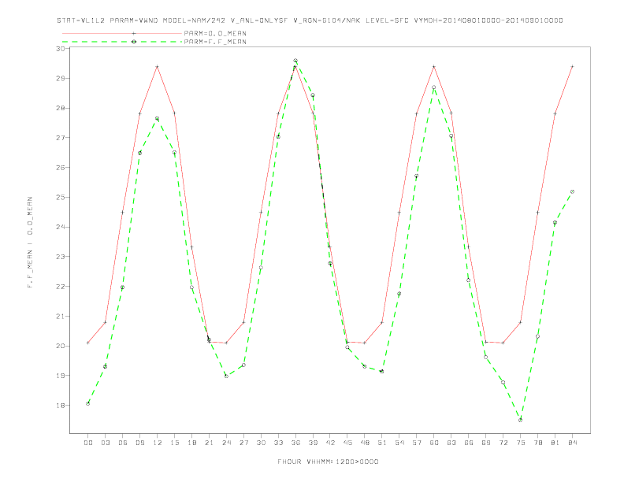The height and width of the screenshot is (482, 624).
Task: Click x-axis forecast hour label 69
Action: (486, 443)
